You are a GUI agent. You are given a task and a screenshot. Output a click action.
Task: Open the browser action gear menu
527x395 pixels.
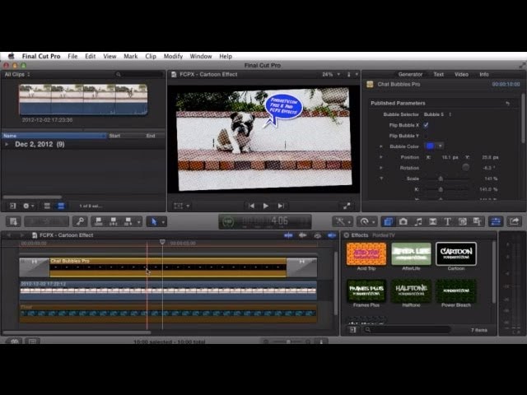[28, 206]
